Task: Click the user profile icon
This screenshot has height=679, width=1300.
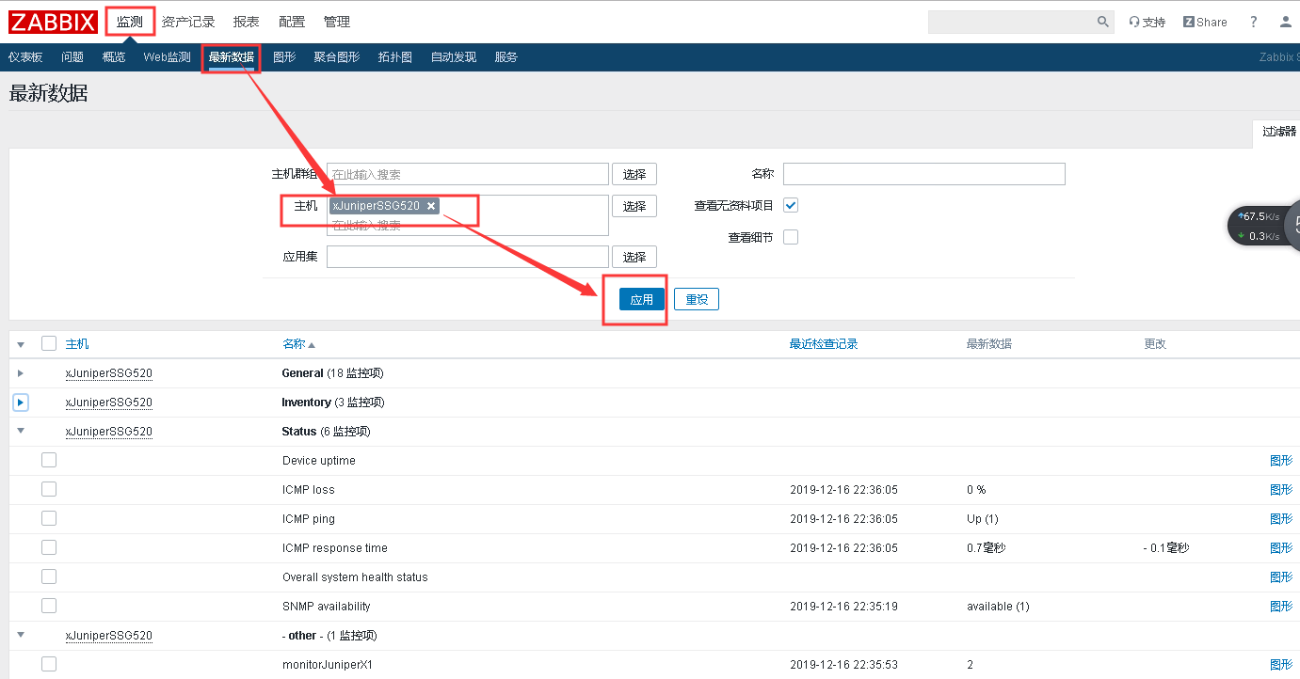Action: tap(1286, 21)
